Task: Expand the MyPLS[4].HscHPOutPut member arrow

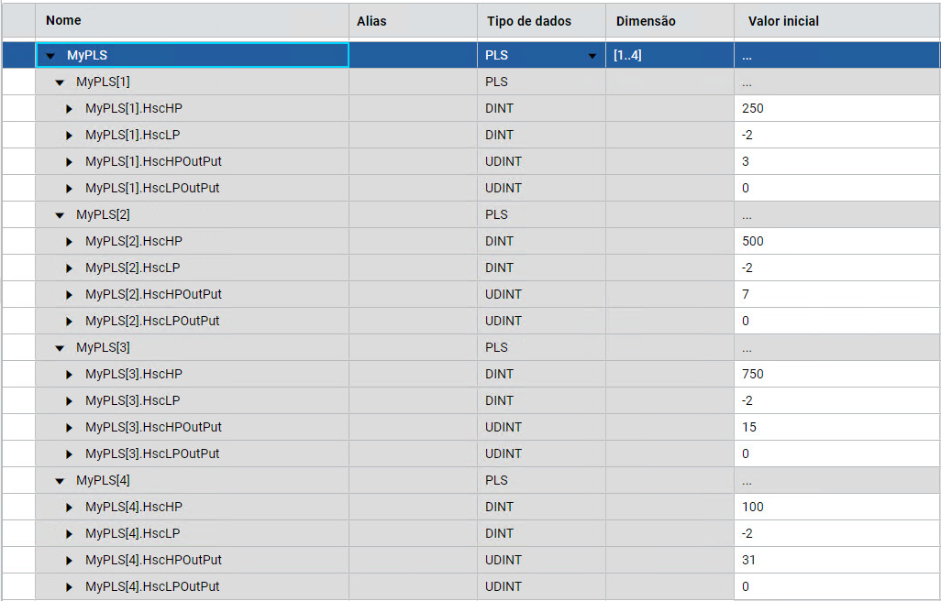Action: tap(70, 561)
